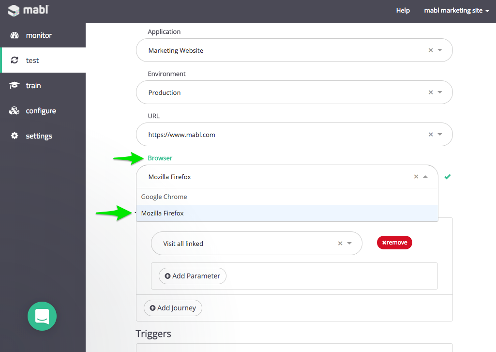Click the https://www.mabl.com URL field
This screenshot has height=352, width=496.
(294, 134)
